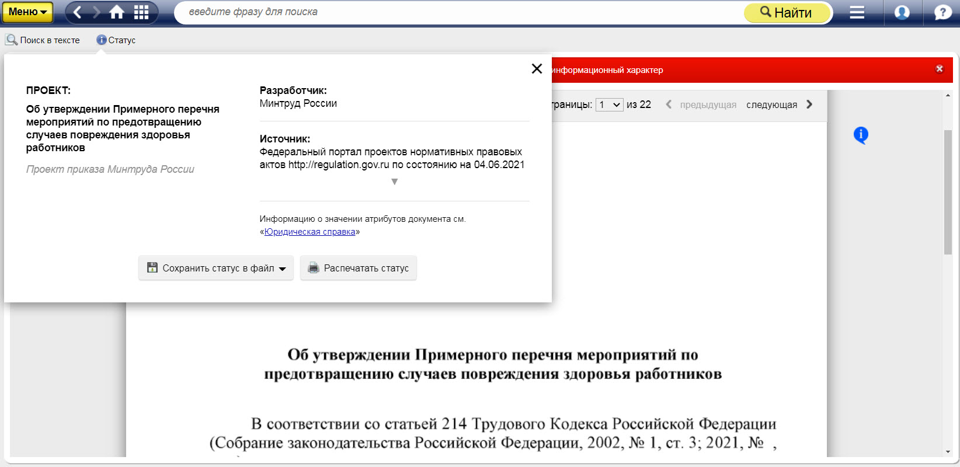The width and height of the screenshot is (960, 467).
Task: Open the hamburger list menu icon
Action: pyautogui.click(x=857, y=12)
